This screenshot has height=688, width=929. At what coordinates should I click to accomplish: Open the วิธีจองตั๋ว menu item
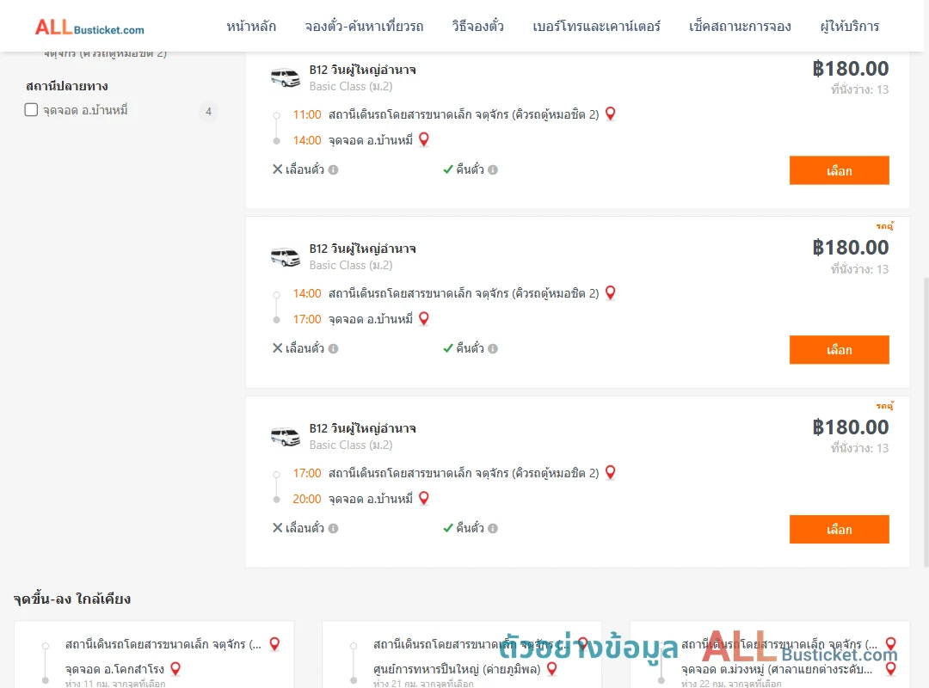[x=477, y=27]
